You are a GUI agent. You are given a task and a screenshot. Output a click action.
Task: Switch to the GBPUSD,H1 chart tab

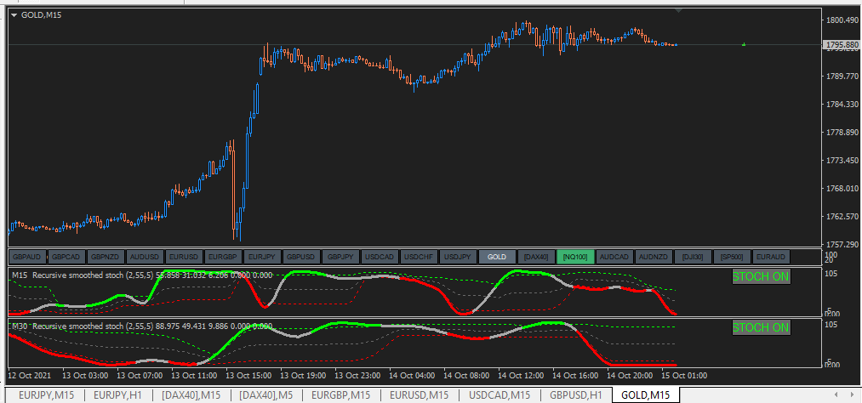point(576,394)
